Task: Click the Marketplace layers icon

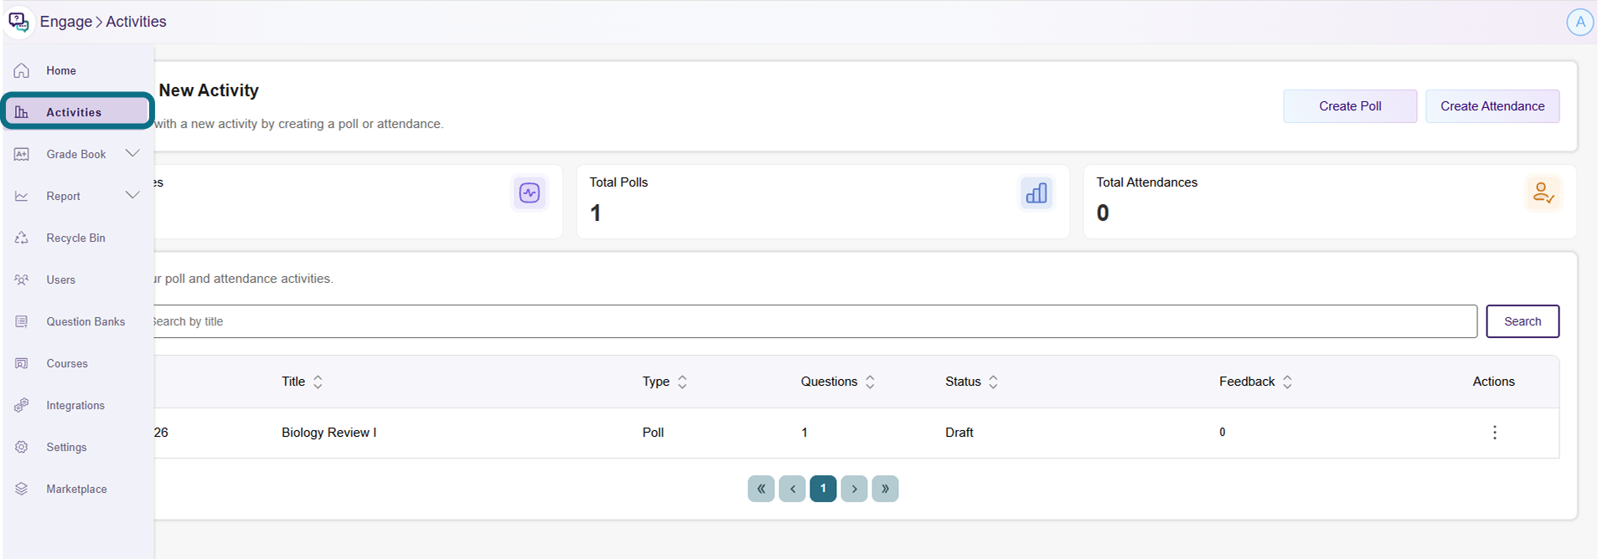Action: click(x=22, y=489)
